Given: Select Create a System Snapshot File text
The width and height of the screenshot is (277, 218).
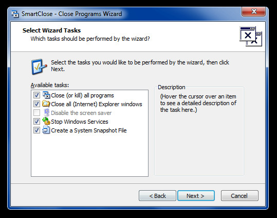Looking at the screenshot, I should click(89, 130).
